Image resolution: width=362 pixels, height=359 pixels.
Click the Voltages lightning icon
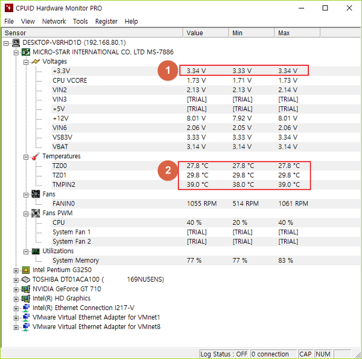click(36, 62)
